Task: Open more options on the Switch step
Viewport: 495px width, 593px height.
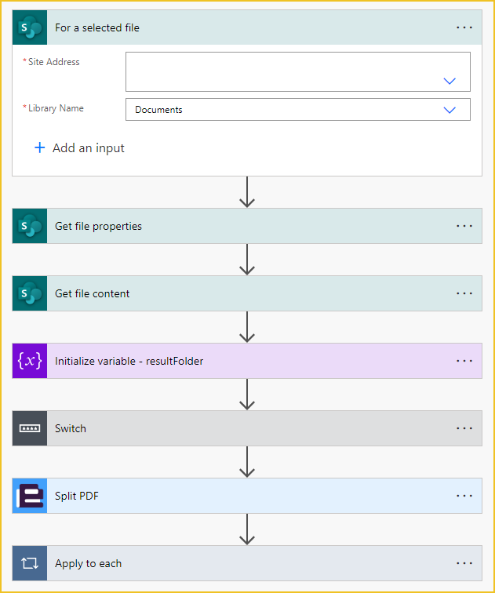Action: [x=464, y=428]
